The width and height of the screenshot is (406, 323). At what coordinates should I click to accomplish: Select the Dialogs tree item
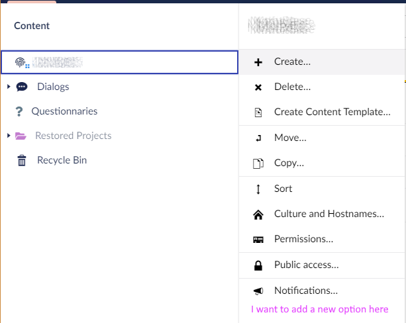pos(53,87)
